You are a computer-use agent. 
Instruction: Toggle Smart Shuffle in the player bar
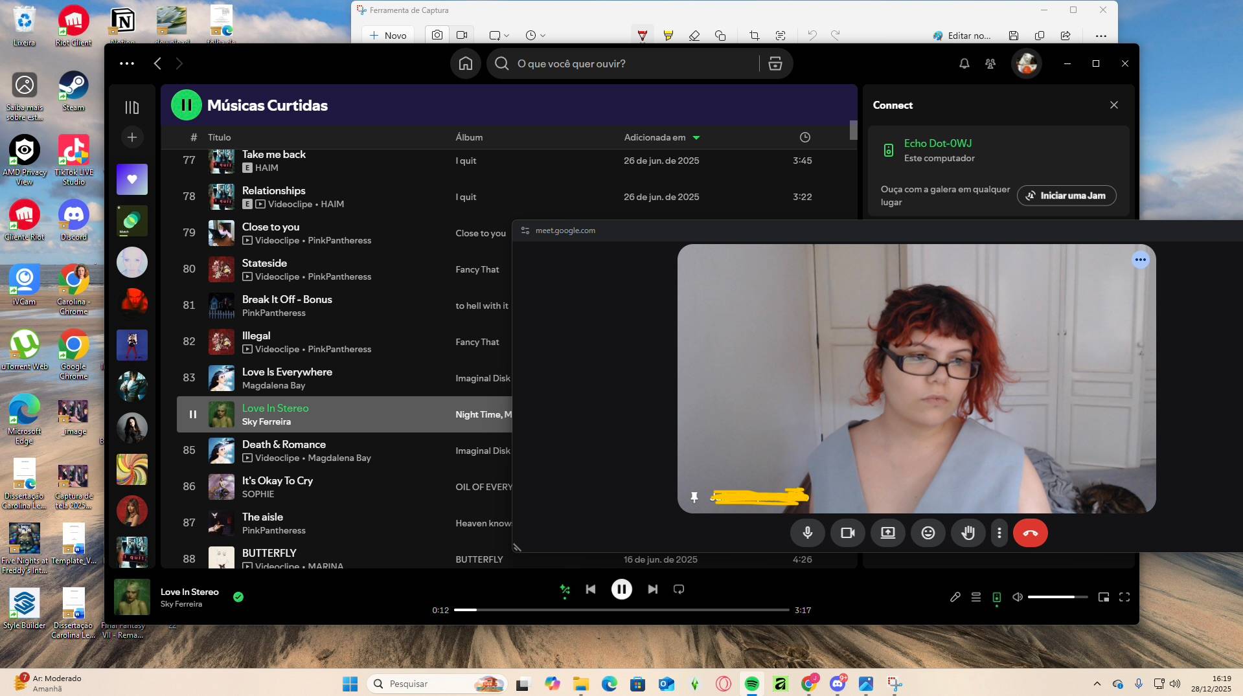[565, 589]
